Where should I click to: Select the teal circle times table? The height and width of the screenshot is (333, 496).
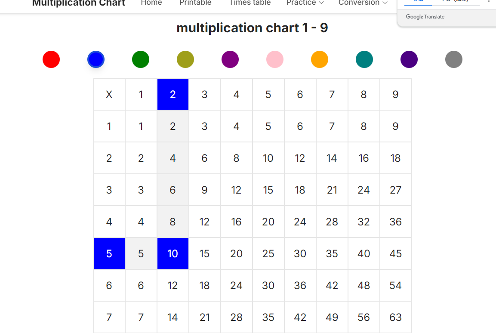coord(364,59)
